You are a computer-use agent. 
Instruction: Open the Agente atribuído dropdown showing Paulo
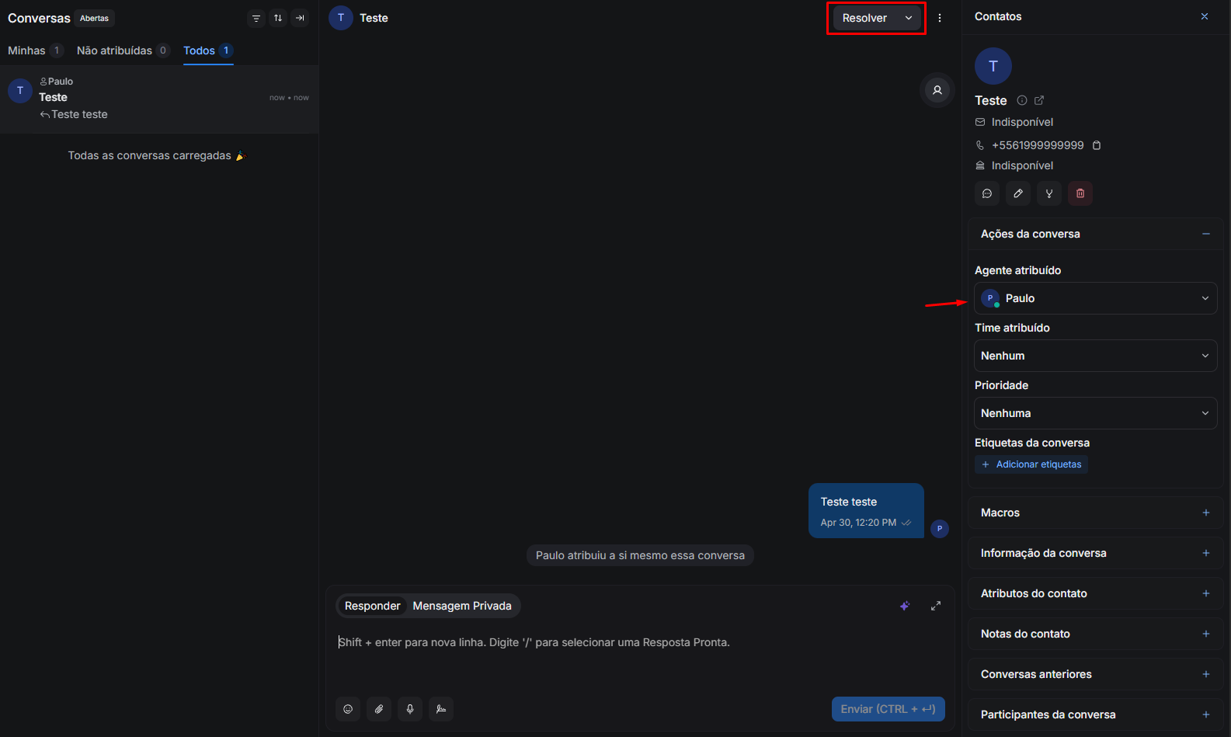point(1095,298)
